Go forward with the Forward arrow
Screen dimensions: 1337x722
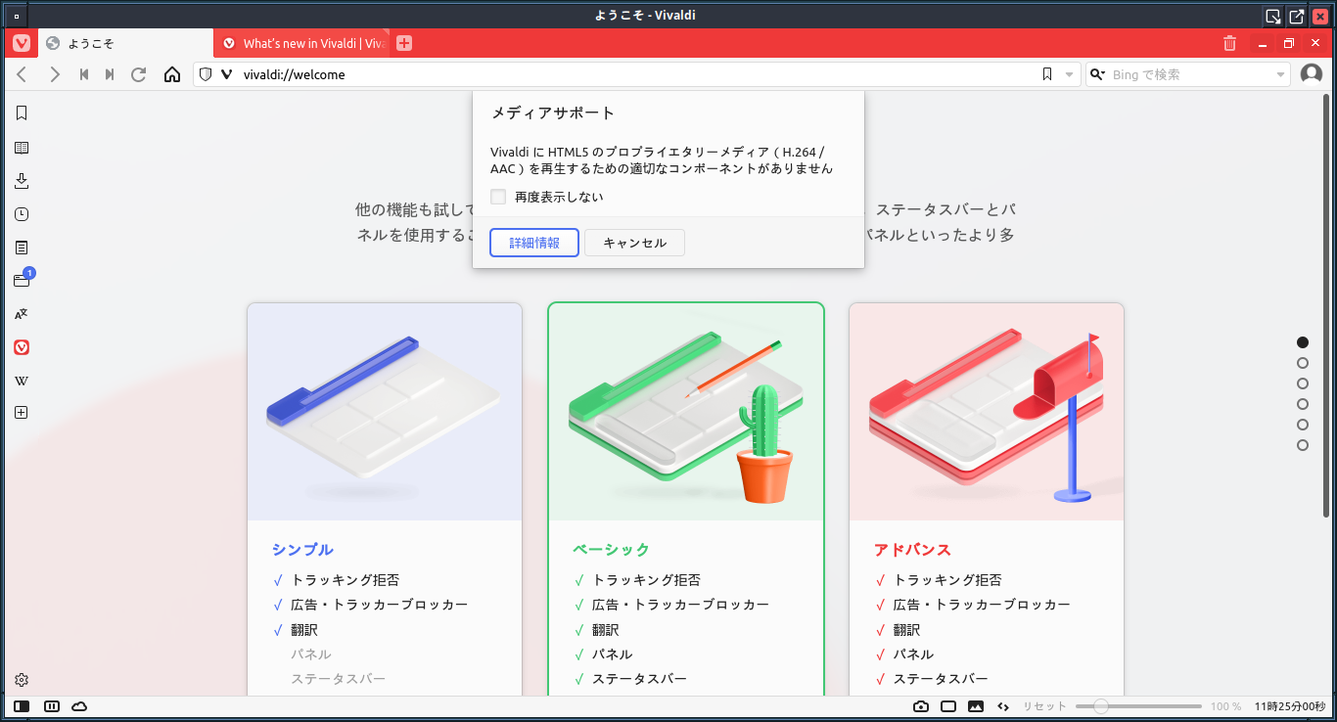pyautogui.click(x=55, y=74)
